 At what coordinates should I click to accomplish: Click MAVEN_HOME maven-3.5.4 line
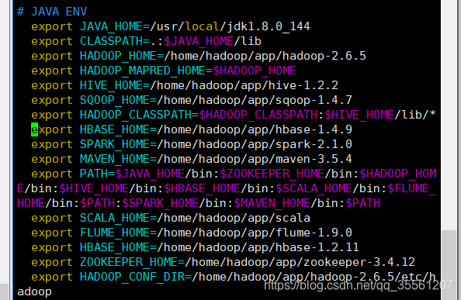tap(192, 159)
